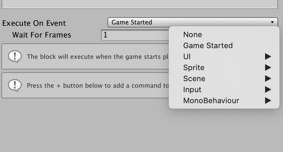Open the Sprite submenu
The image size is (283, 152).
tap(224, 68)
